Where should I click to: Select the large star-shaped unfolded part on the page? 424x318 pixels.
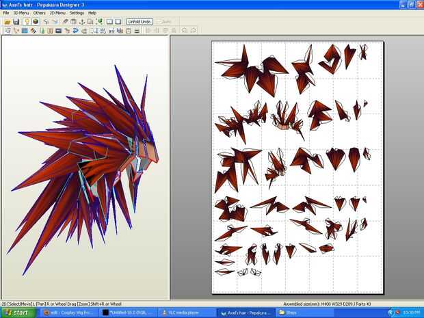click(252, 71)
